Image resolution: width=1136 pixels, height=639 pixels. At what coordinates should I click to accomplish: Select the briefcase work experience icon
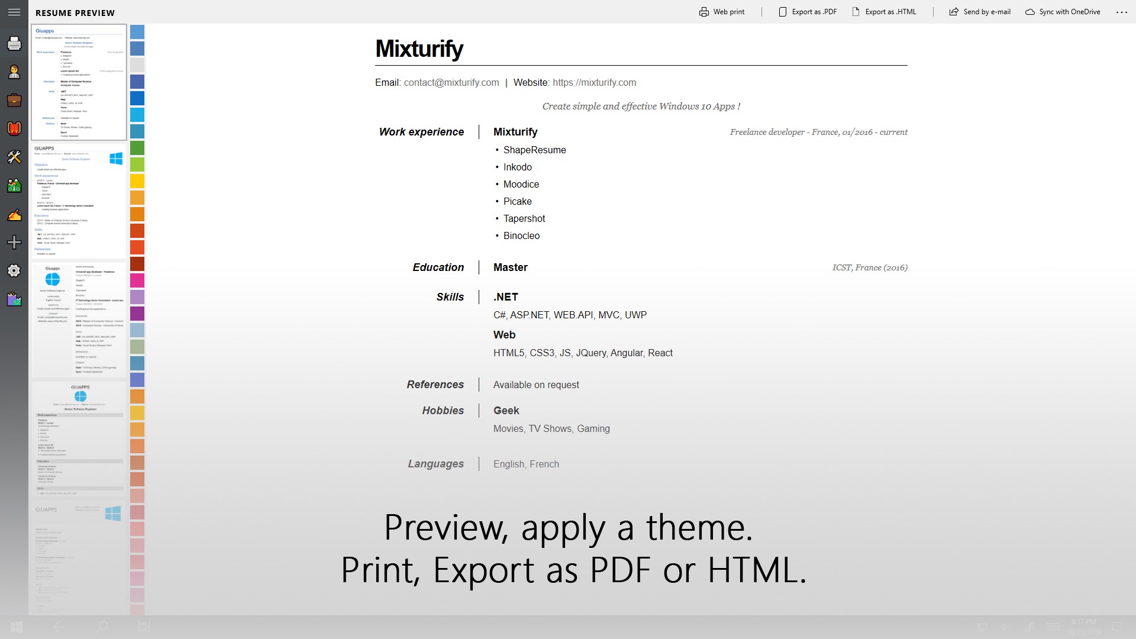(x=14, y=100)
